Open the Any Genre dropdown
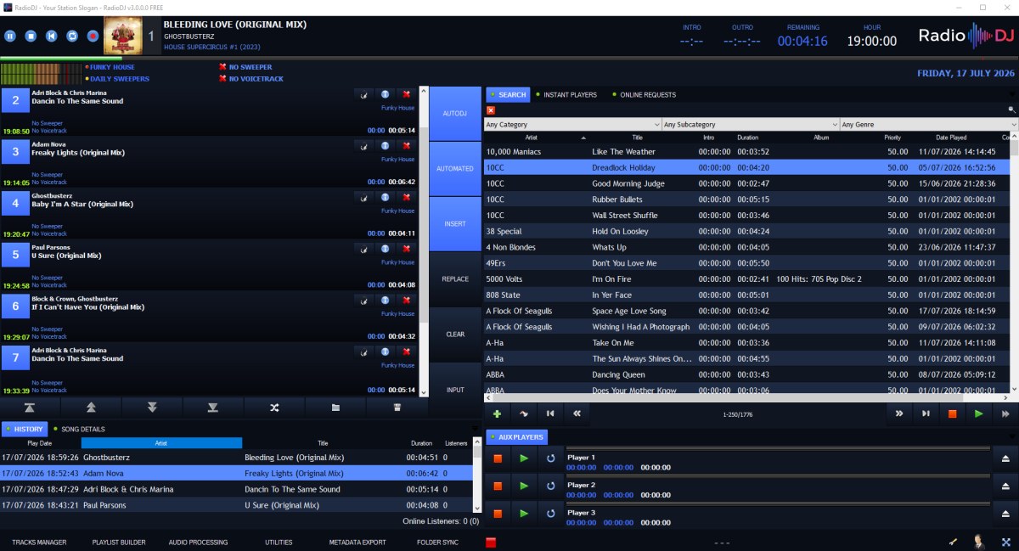This screenshot has height=551, width=1019. tap(929, 124)
